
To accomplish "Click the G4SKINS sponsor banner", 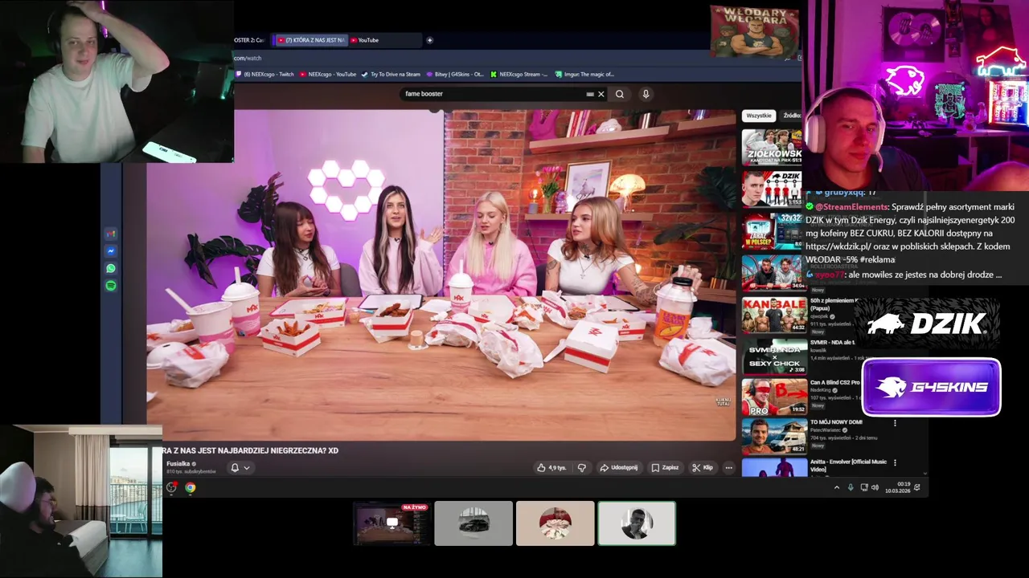I will point(932,387).
